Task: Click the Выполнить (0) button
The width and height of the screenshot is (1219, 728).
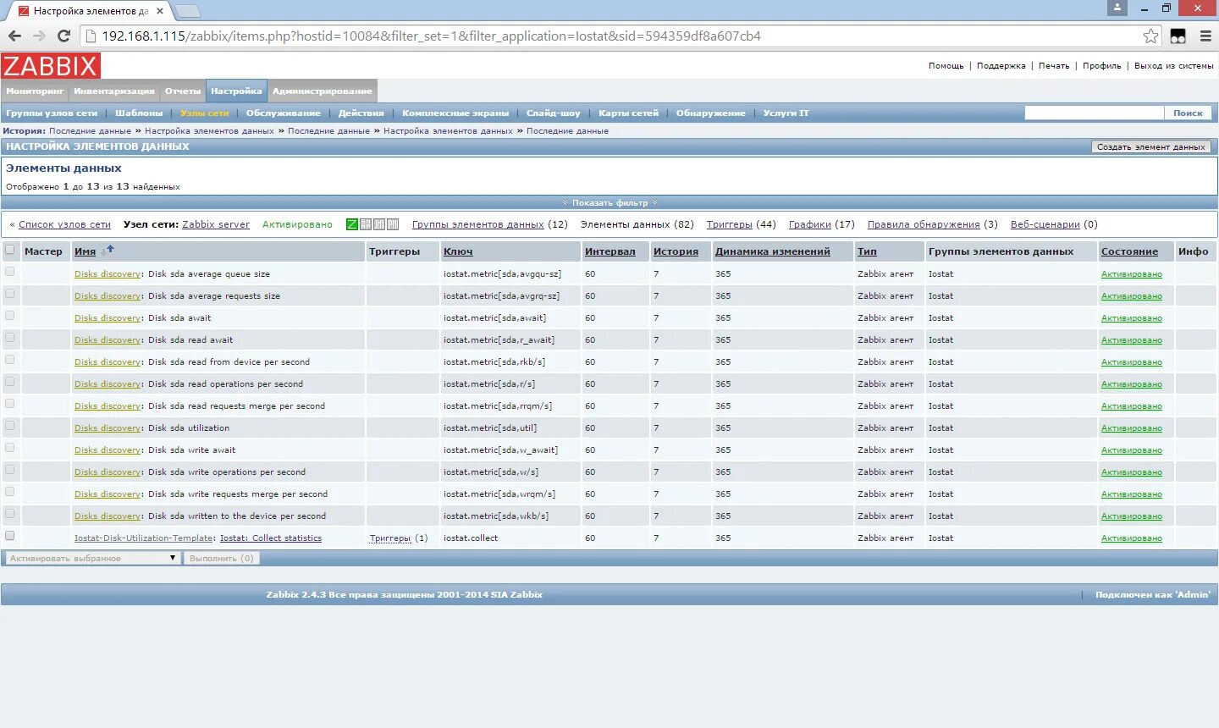Action: coord(222,558)
